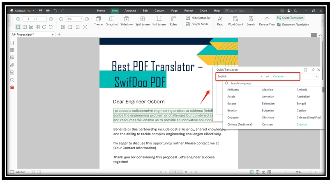Image resolution: width=332 pixels, height=183 pixels.
Task: Open the SwifDoo Pro application menu arrow
Action: click(x=33, y=11)
